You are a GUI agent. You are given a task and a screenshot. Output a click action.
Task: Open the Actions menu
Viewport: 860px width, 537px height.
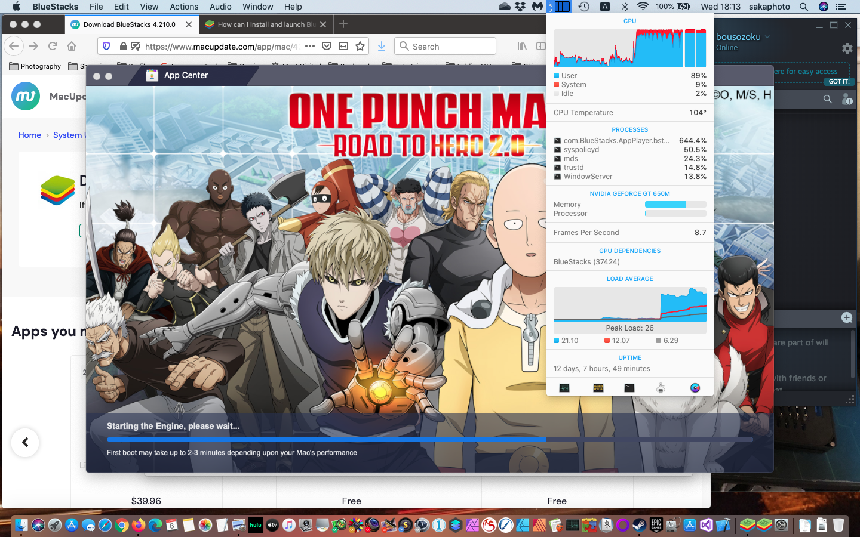click(184, 7)
